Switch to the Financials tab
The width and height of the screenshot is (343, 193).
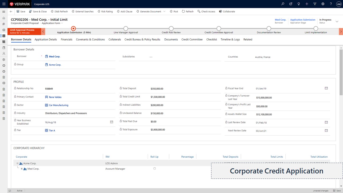click(x=66, y=39)
